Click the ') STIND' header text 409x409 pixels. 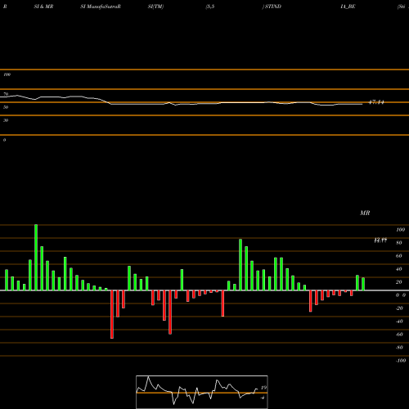(x=272, y=7)
